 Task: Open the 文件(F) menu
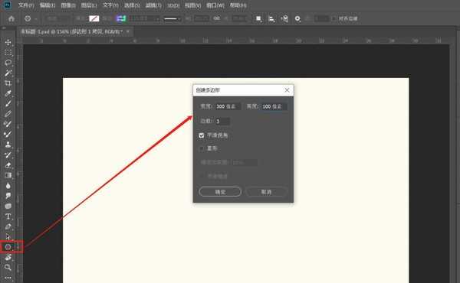click(26, 5)
